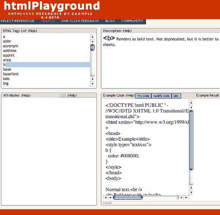This screenshot has height=215, width=220.
Task: Open the SEARCH menu item
Action: [x=48, y=21]
